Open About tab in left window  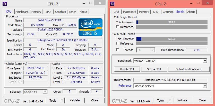tap(83, 12)
